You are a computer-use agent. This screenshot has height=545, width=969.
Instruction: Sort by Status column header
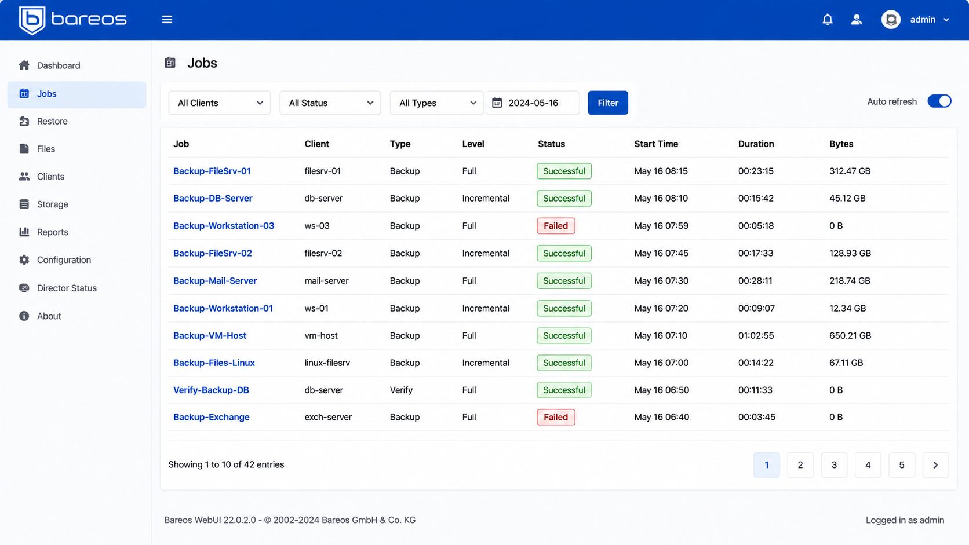pyautogui.click(x=551, y=144)
